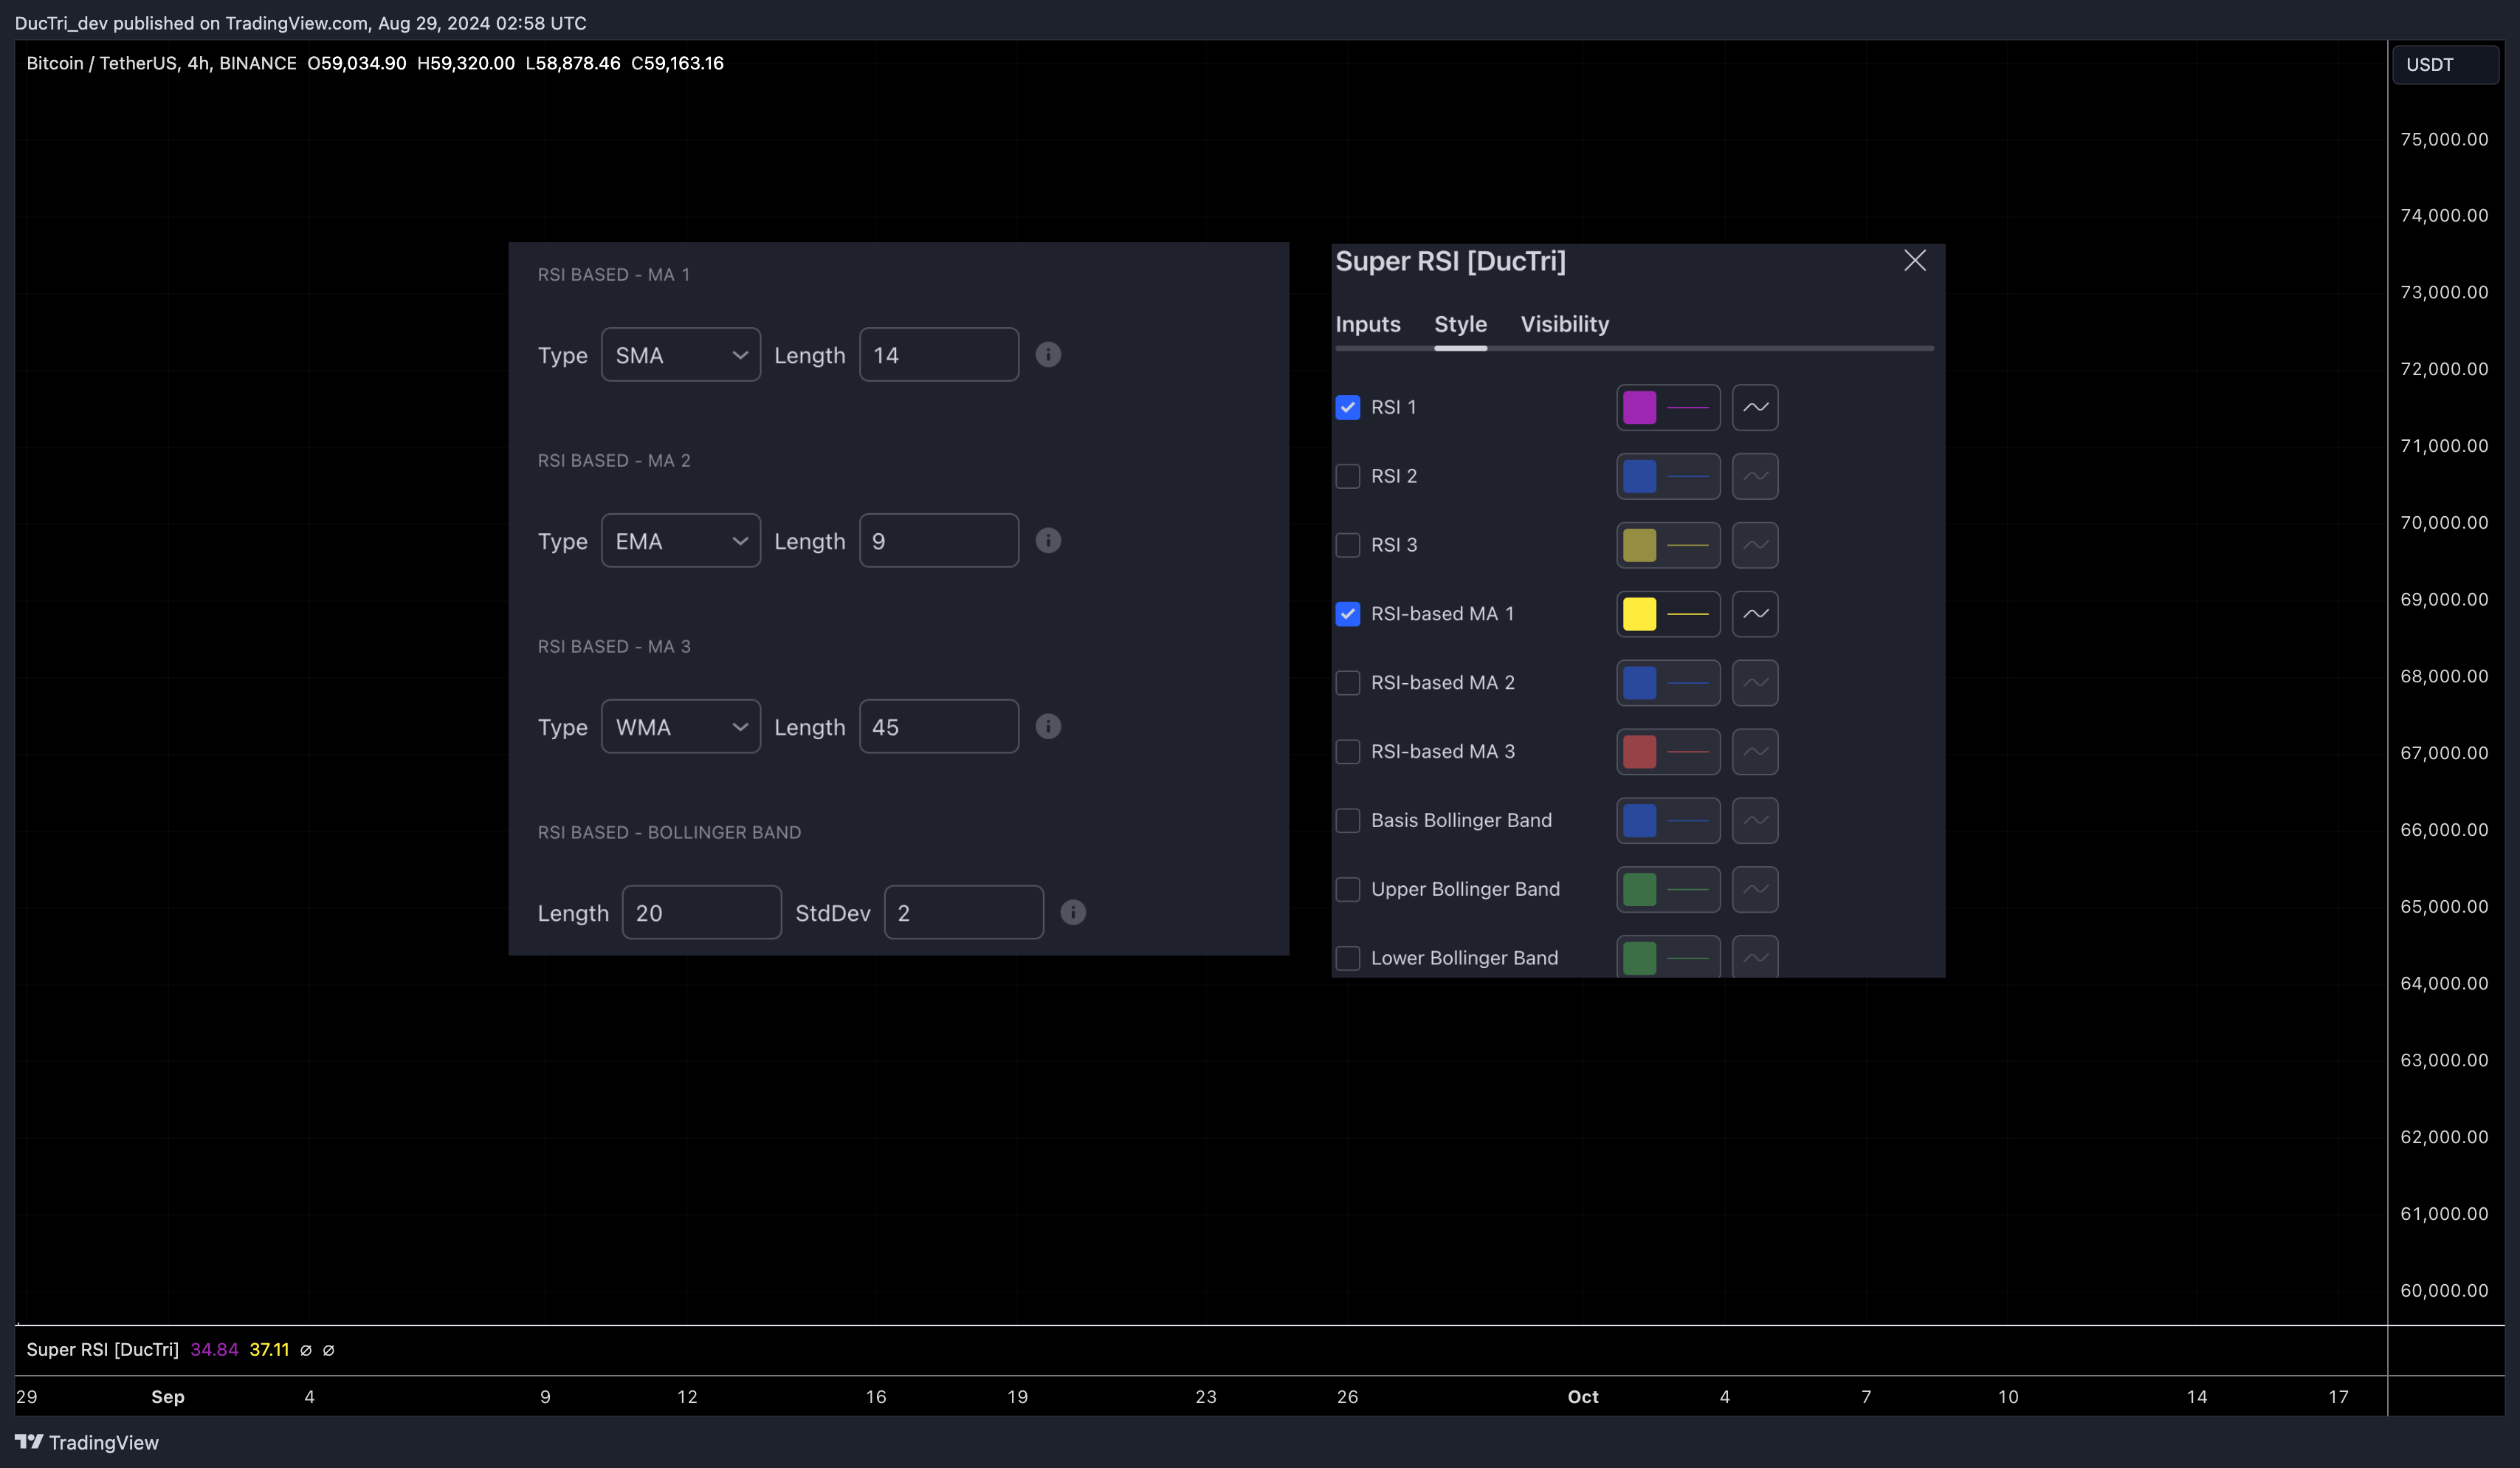Open the WMA type dropdown for MA 3
2520x1468 pixels.
(x=680, y=727)
